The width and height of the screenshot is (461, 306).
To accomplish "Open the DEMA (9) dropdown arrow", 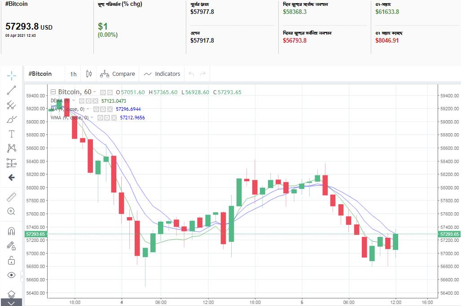I will [74, 101].
